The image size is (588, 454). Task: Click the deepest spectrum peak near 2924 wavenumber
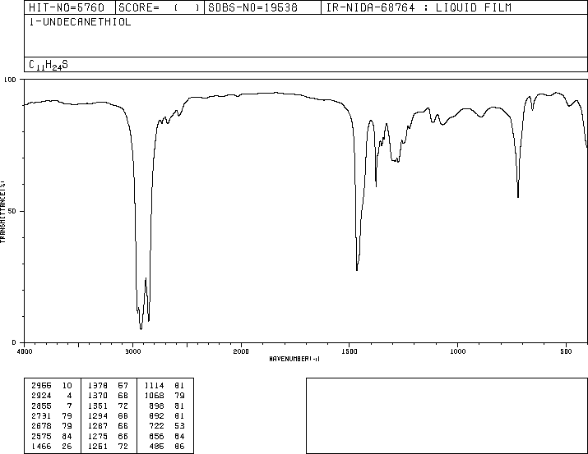coord(141,329)
